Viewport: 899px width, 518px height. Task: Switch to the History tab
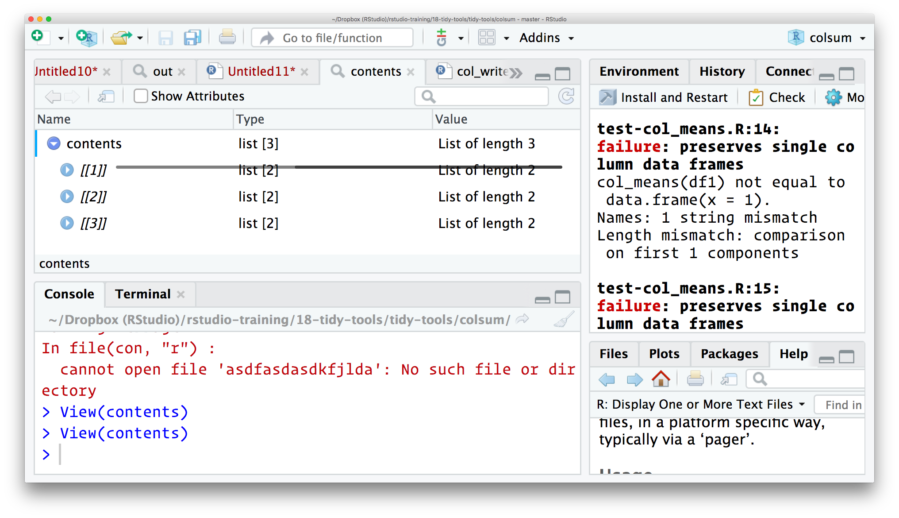tap(722, 71)
